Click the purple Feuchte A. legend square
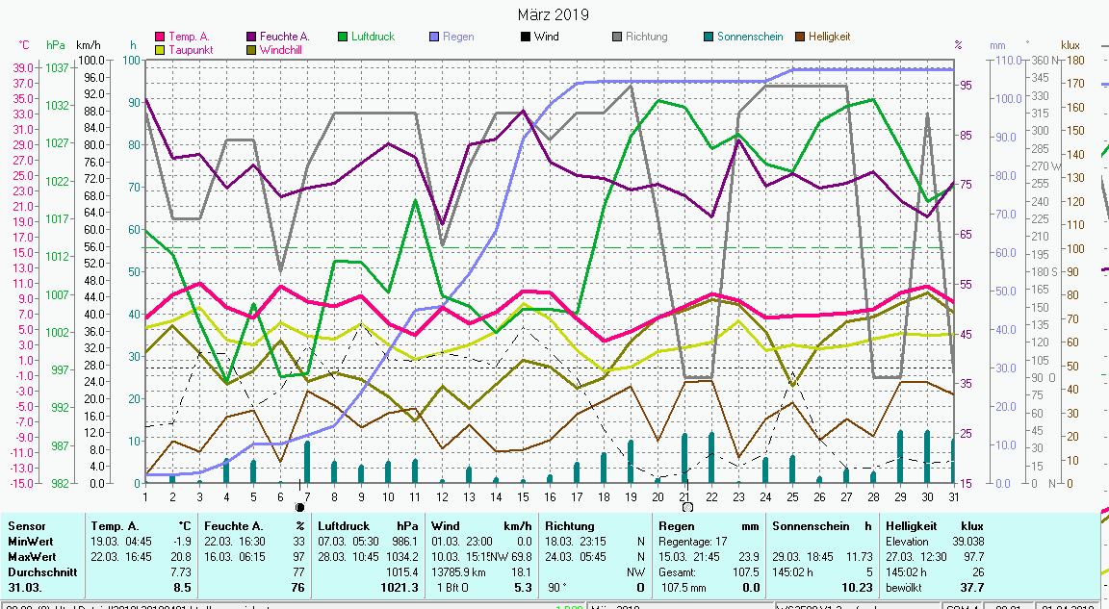The width and height of the screenshot is (1109, 609). (x=252, y=38)
